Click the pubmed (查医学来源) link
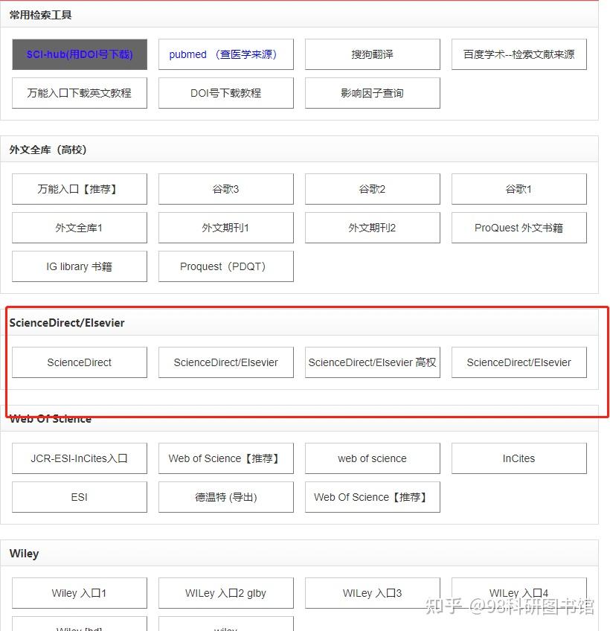This screenshot has width=610, height=631. pos(225,54)
